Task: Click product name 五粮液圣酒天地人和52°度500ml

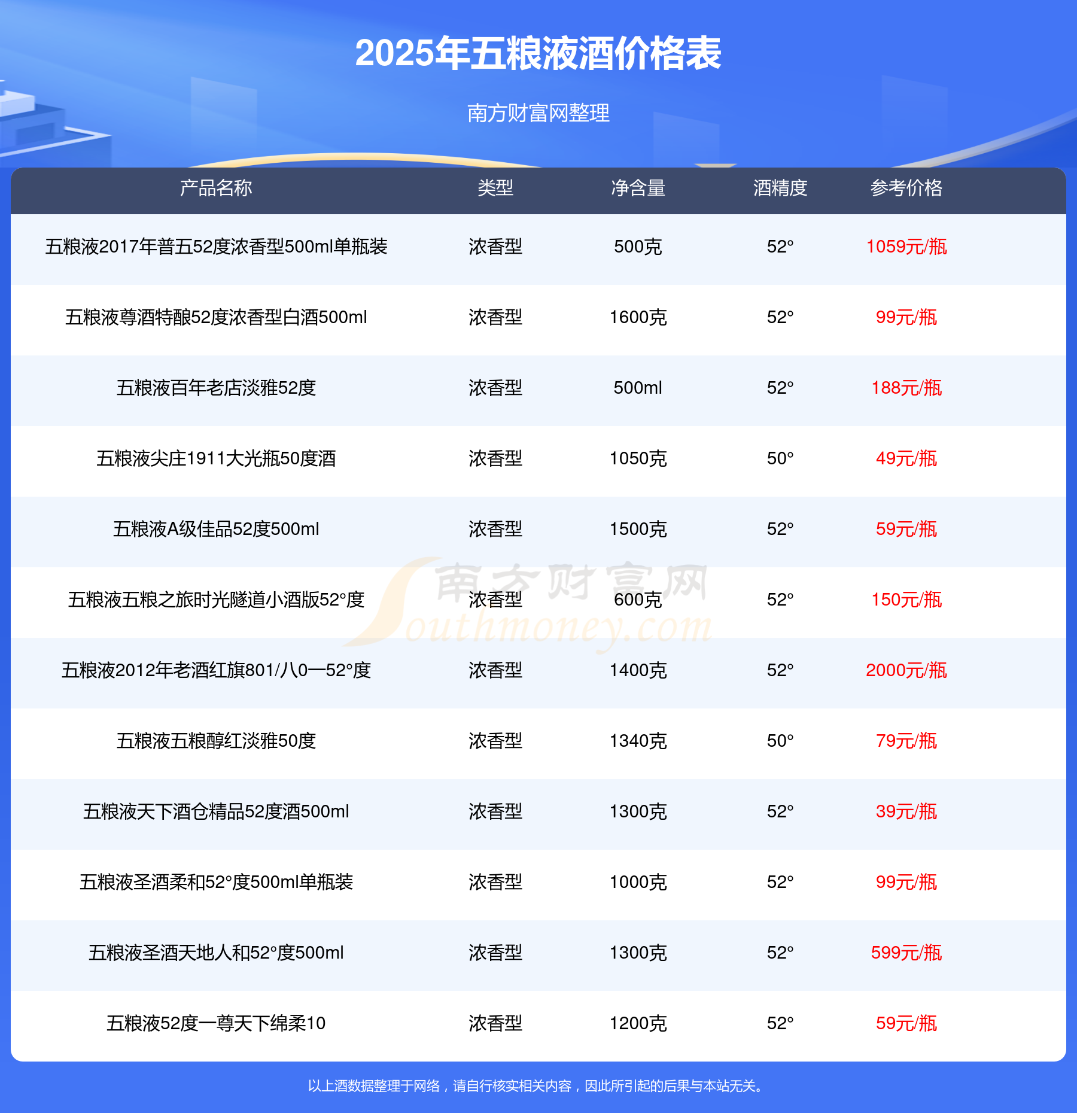Action: pyautogui.click(x=216, y=953)
